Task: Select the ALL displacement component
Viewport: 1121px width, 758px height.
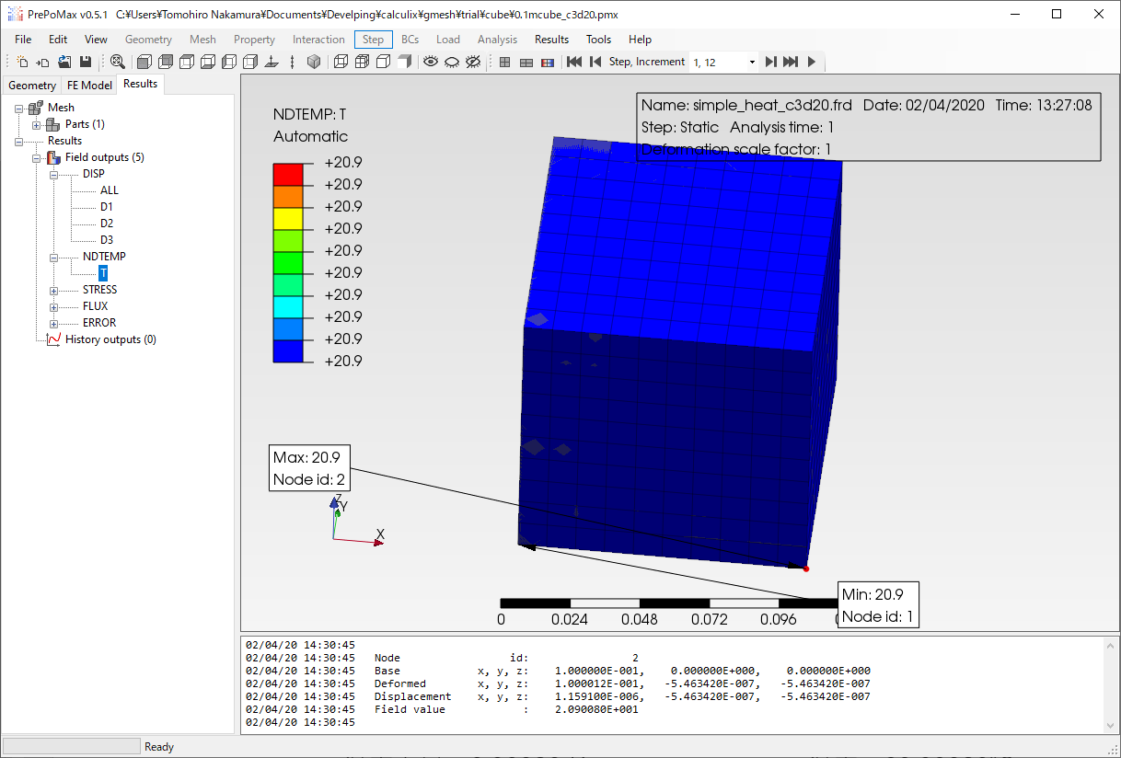Action: tap(110, 190)
